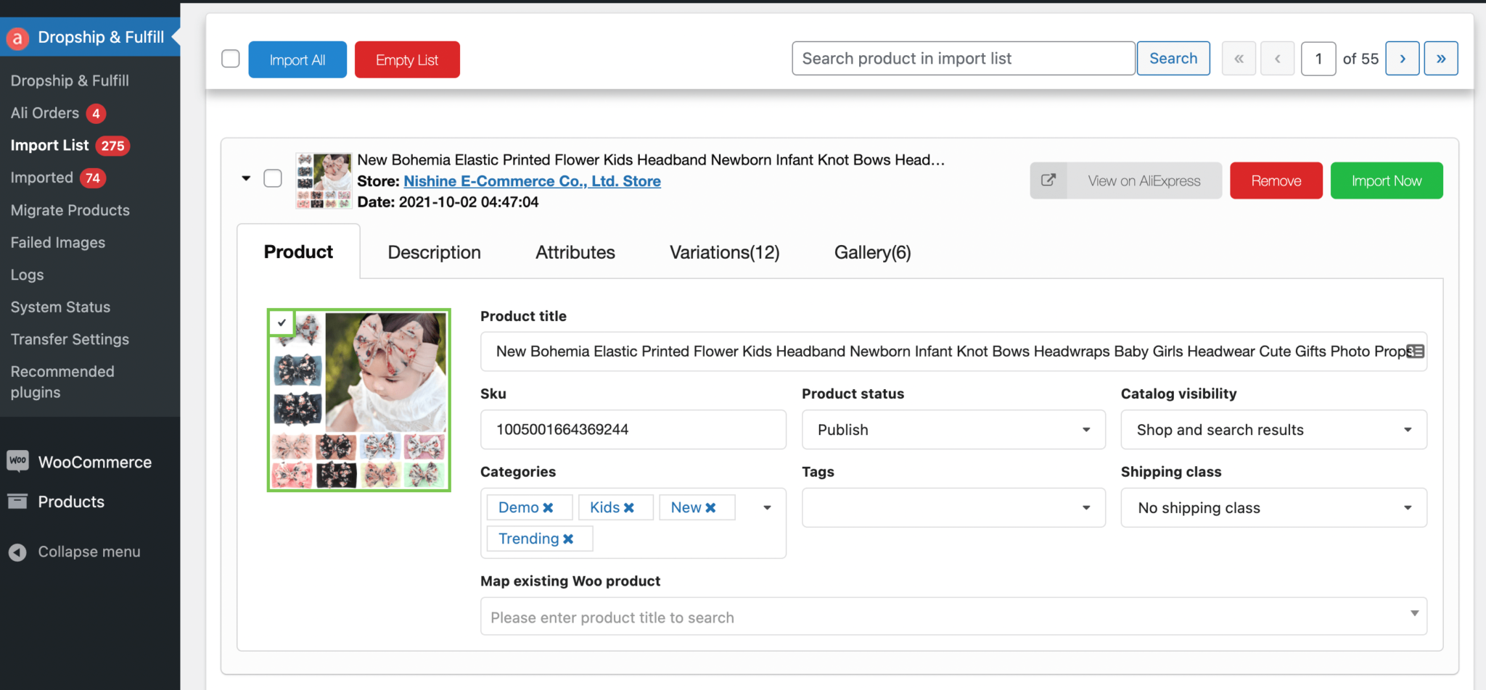Click the small product thumbnail in header row
The width and height of the screenshot is (1486, 690).
pos(324,180)
